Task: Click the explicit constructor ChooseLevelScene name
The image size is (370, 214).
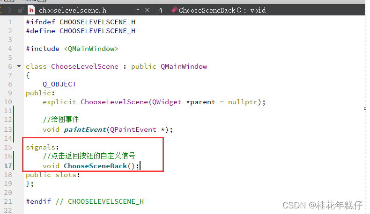Action: click(114, 102)
